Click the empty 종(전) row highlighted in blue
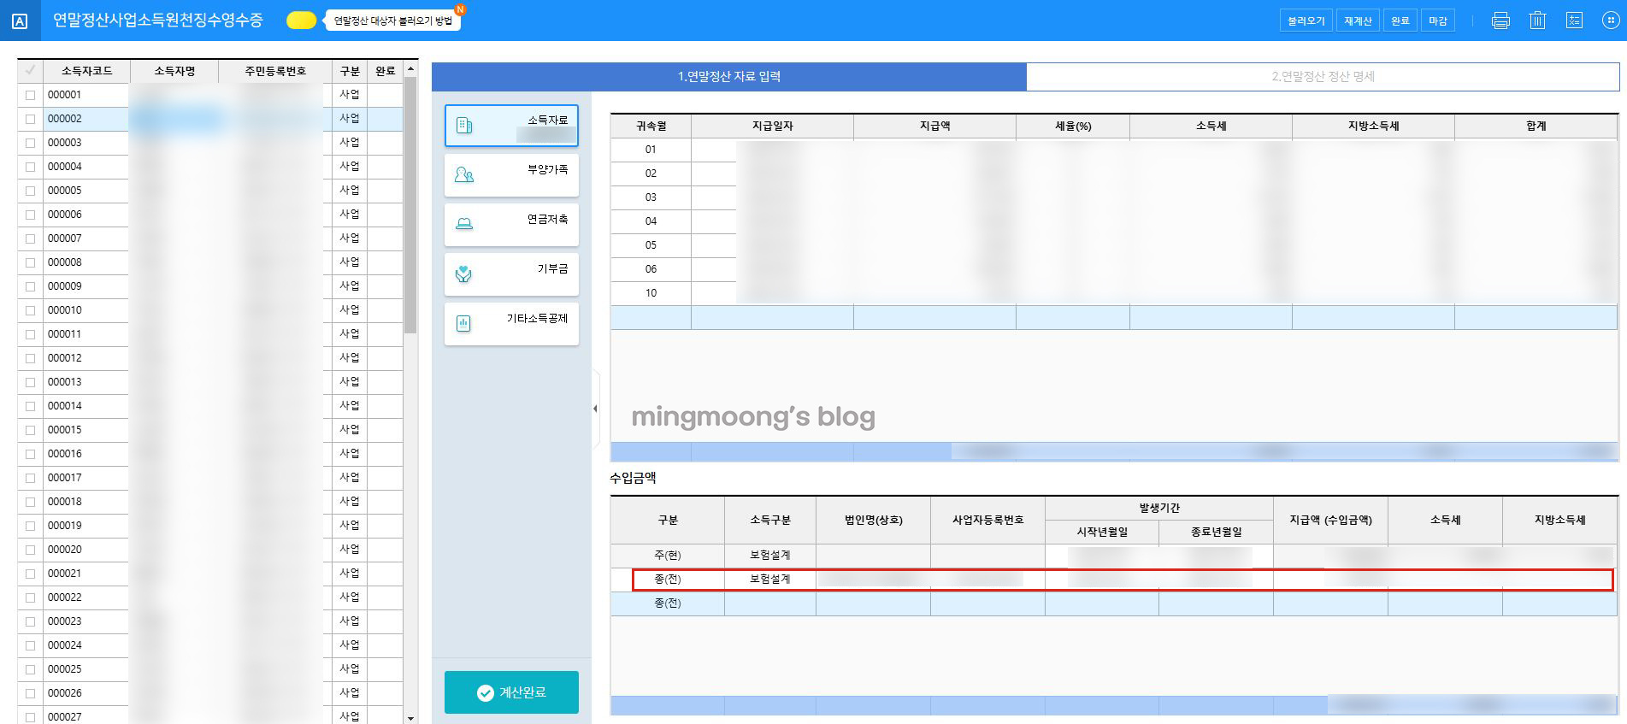Screen dimensions: 1627x724 pos(1114,603)
